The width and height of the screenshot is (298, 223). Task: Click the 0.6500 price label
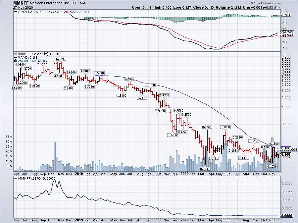click(x=187, y=114)
